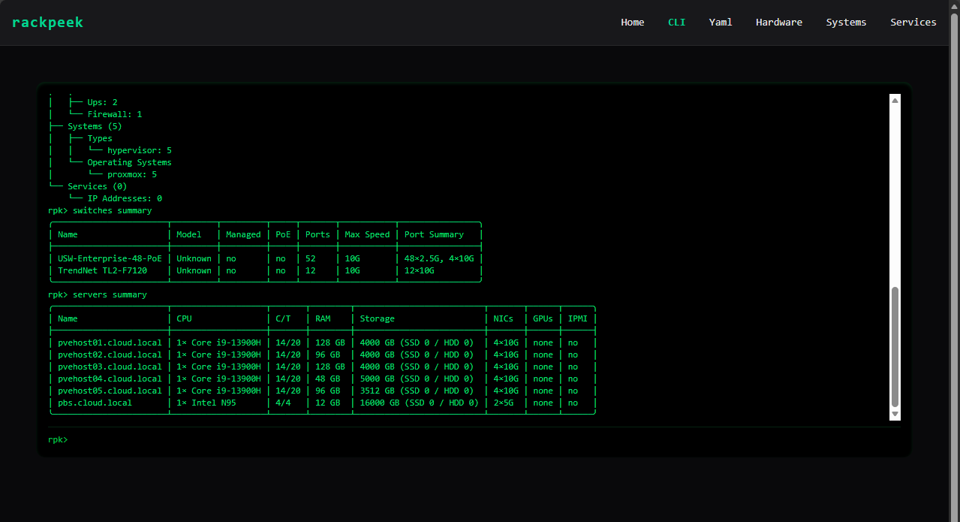Click the Operating Systems tree entry
Image resolution: width=960 pixels, height=522 pixels.
tap(129, 162)
